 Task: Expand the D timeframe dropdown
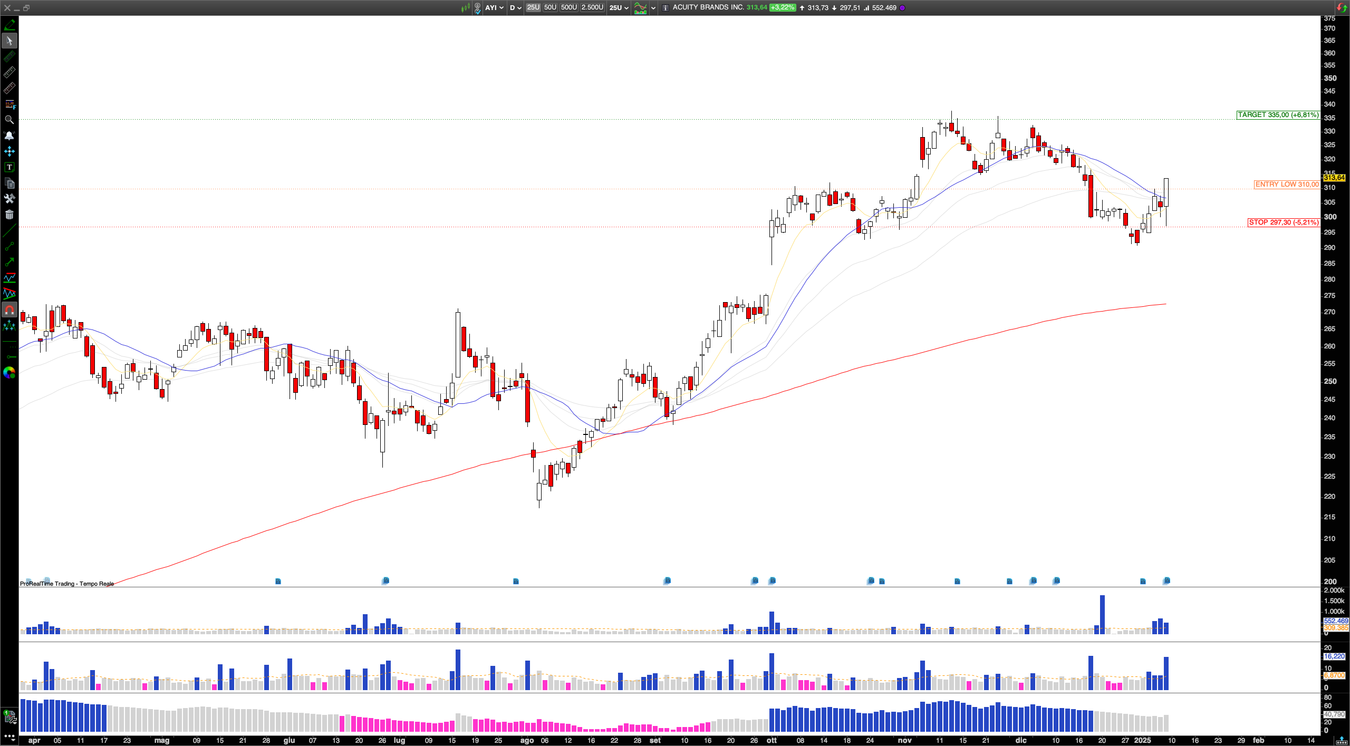click(515, 8)
